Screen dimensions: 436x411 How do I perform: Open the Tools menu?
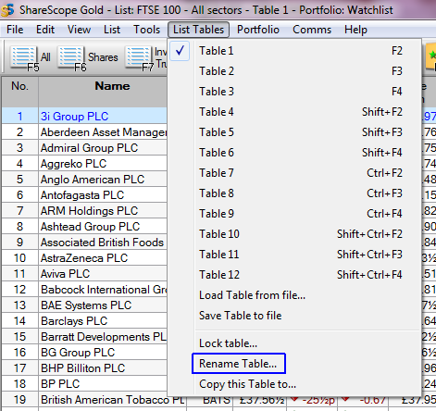[146, 30]
